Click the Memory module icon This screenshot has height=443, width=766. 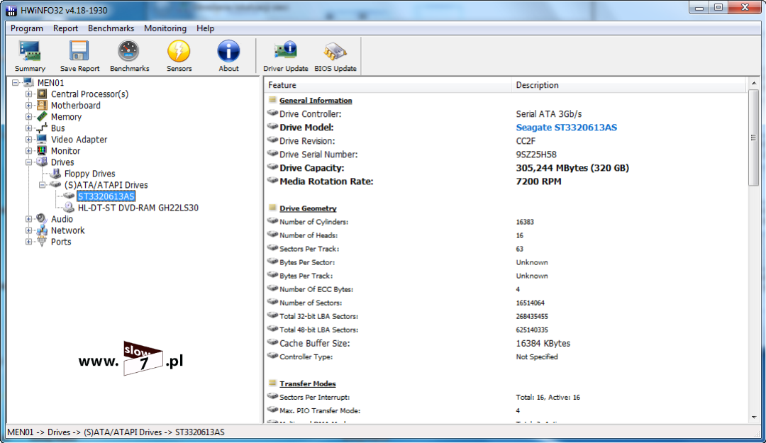click(x=42, y=116)
